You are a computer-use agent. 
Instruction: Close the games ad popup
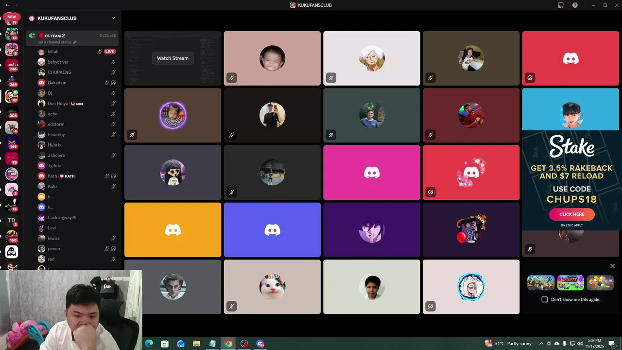[x=612, y=266]
